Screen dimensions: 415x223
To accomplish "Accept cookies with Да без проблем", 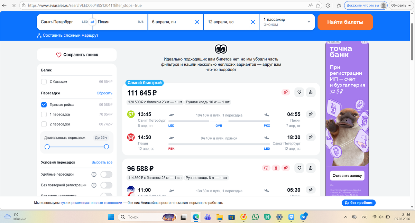I will [x=359, y=203].
